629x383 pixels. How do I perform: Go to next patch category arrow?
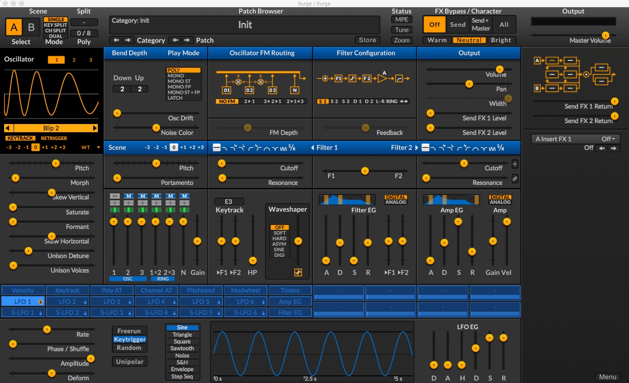pos(128,40)
